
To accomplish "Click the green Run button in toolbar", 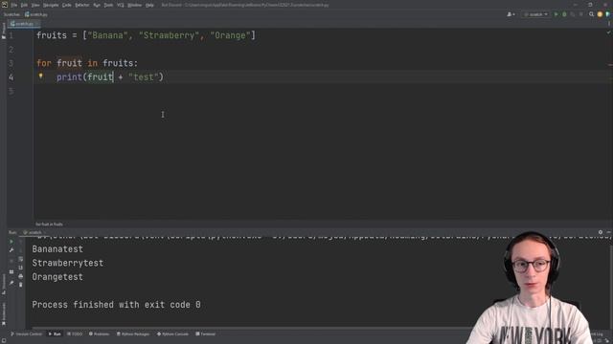I will tap(556, 14).
